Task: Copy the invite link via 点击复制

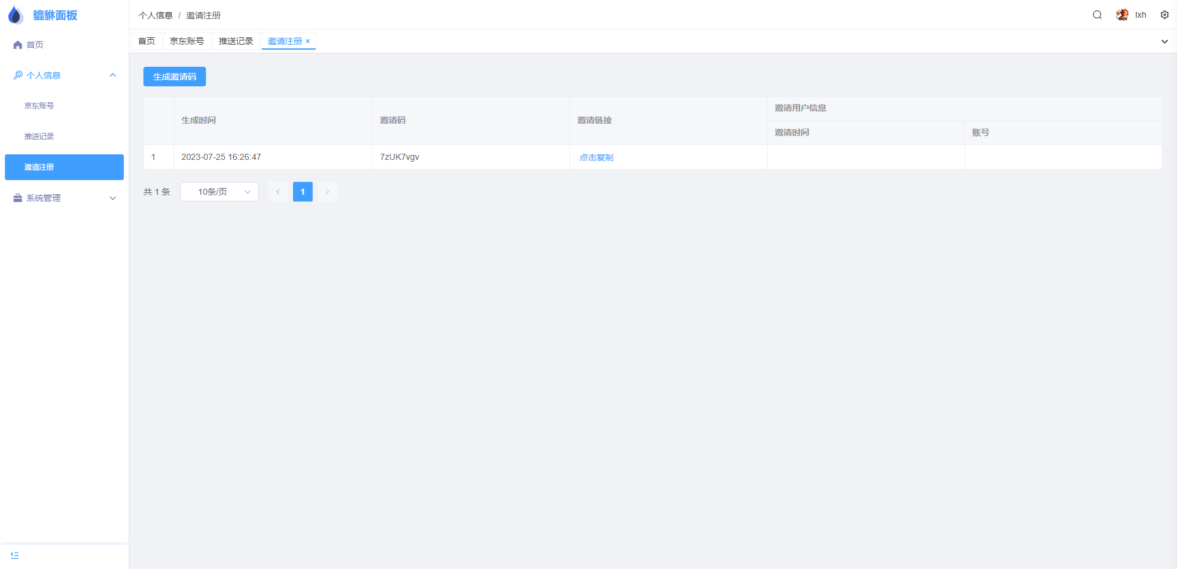Action: (595, 157)
